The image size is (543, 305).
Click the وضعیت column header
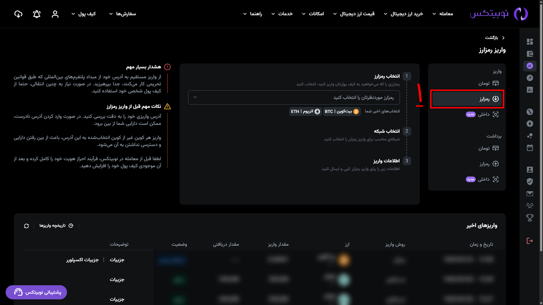point(179,244)
